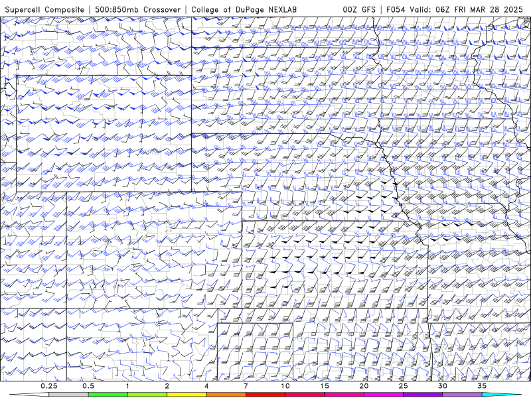Click the legend value 2
The width and height of the screenshot is (531, 398).
click(x=167, y=386)
